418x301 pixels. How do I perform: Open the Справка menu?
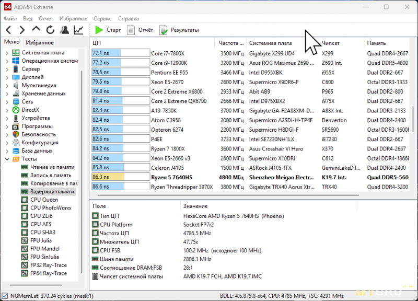click(x=128, y=18)
